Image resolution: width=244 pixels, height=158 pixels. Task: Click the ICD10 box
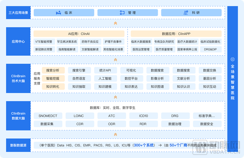click(144, 116)
